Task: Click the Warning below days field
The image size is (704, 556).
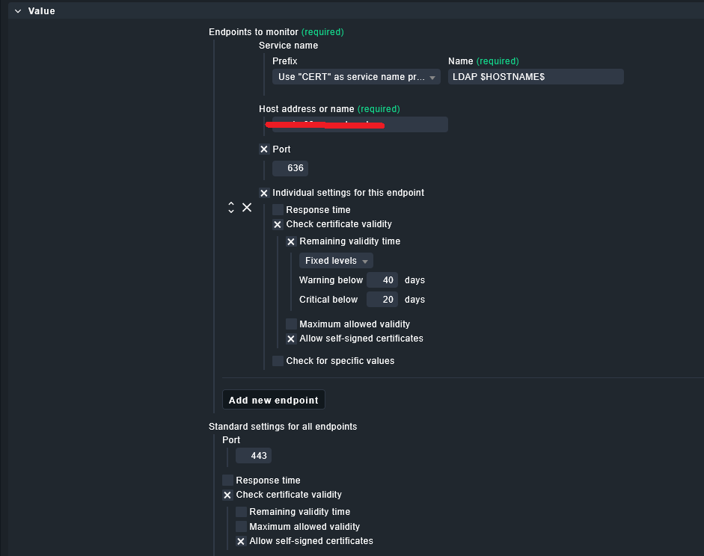Action: [x=382, y=280]
